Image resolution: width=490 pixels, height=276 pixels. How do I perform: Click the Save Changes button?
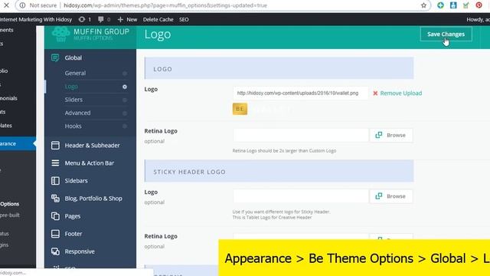[x=446, y=34]
